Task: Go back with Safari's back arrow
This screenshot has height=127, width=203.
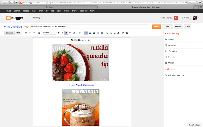Action: pyautogui.click(x=3, y=3)
